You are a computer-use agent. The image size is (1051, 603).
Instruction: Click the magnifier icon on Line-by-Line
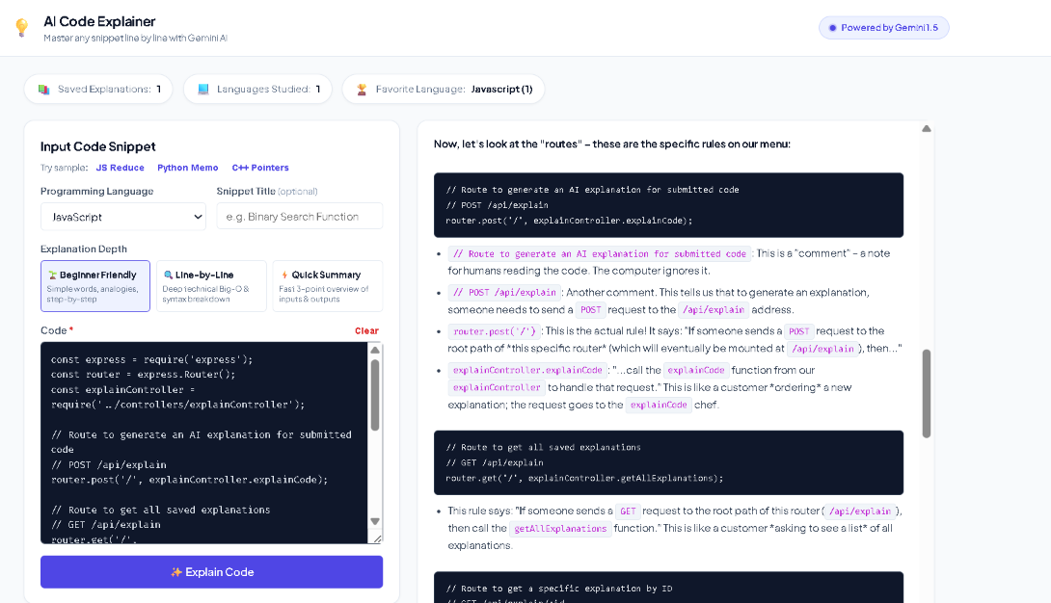pos(168,275)
